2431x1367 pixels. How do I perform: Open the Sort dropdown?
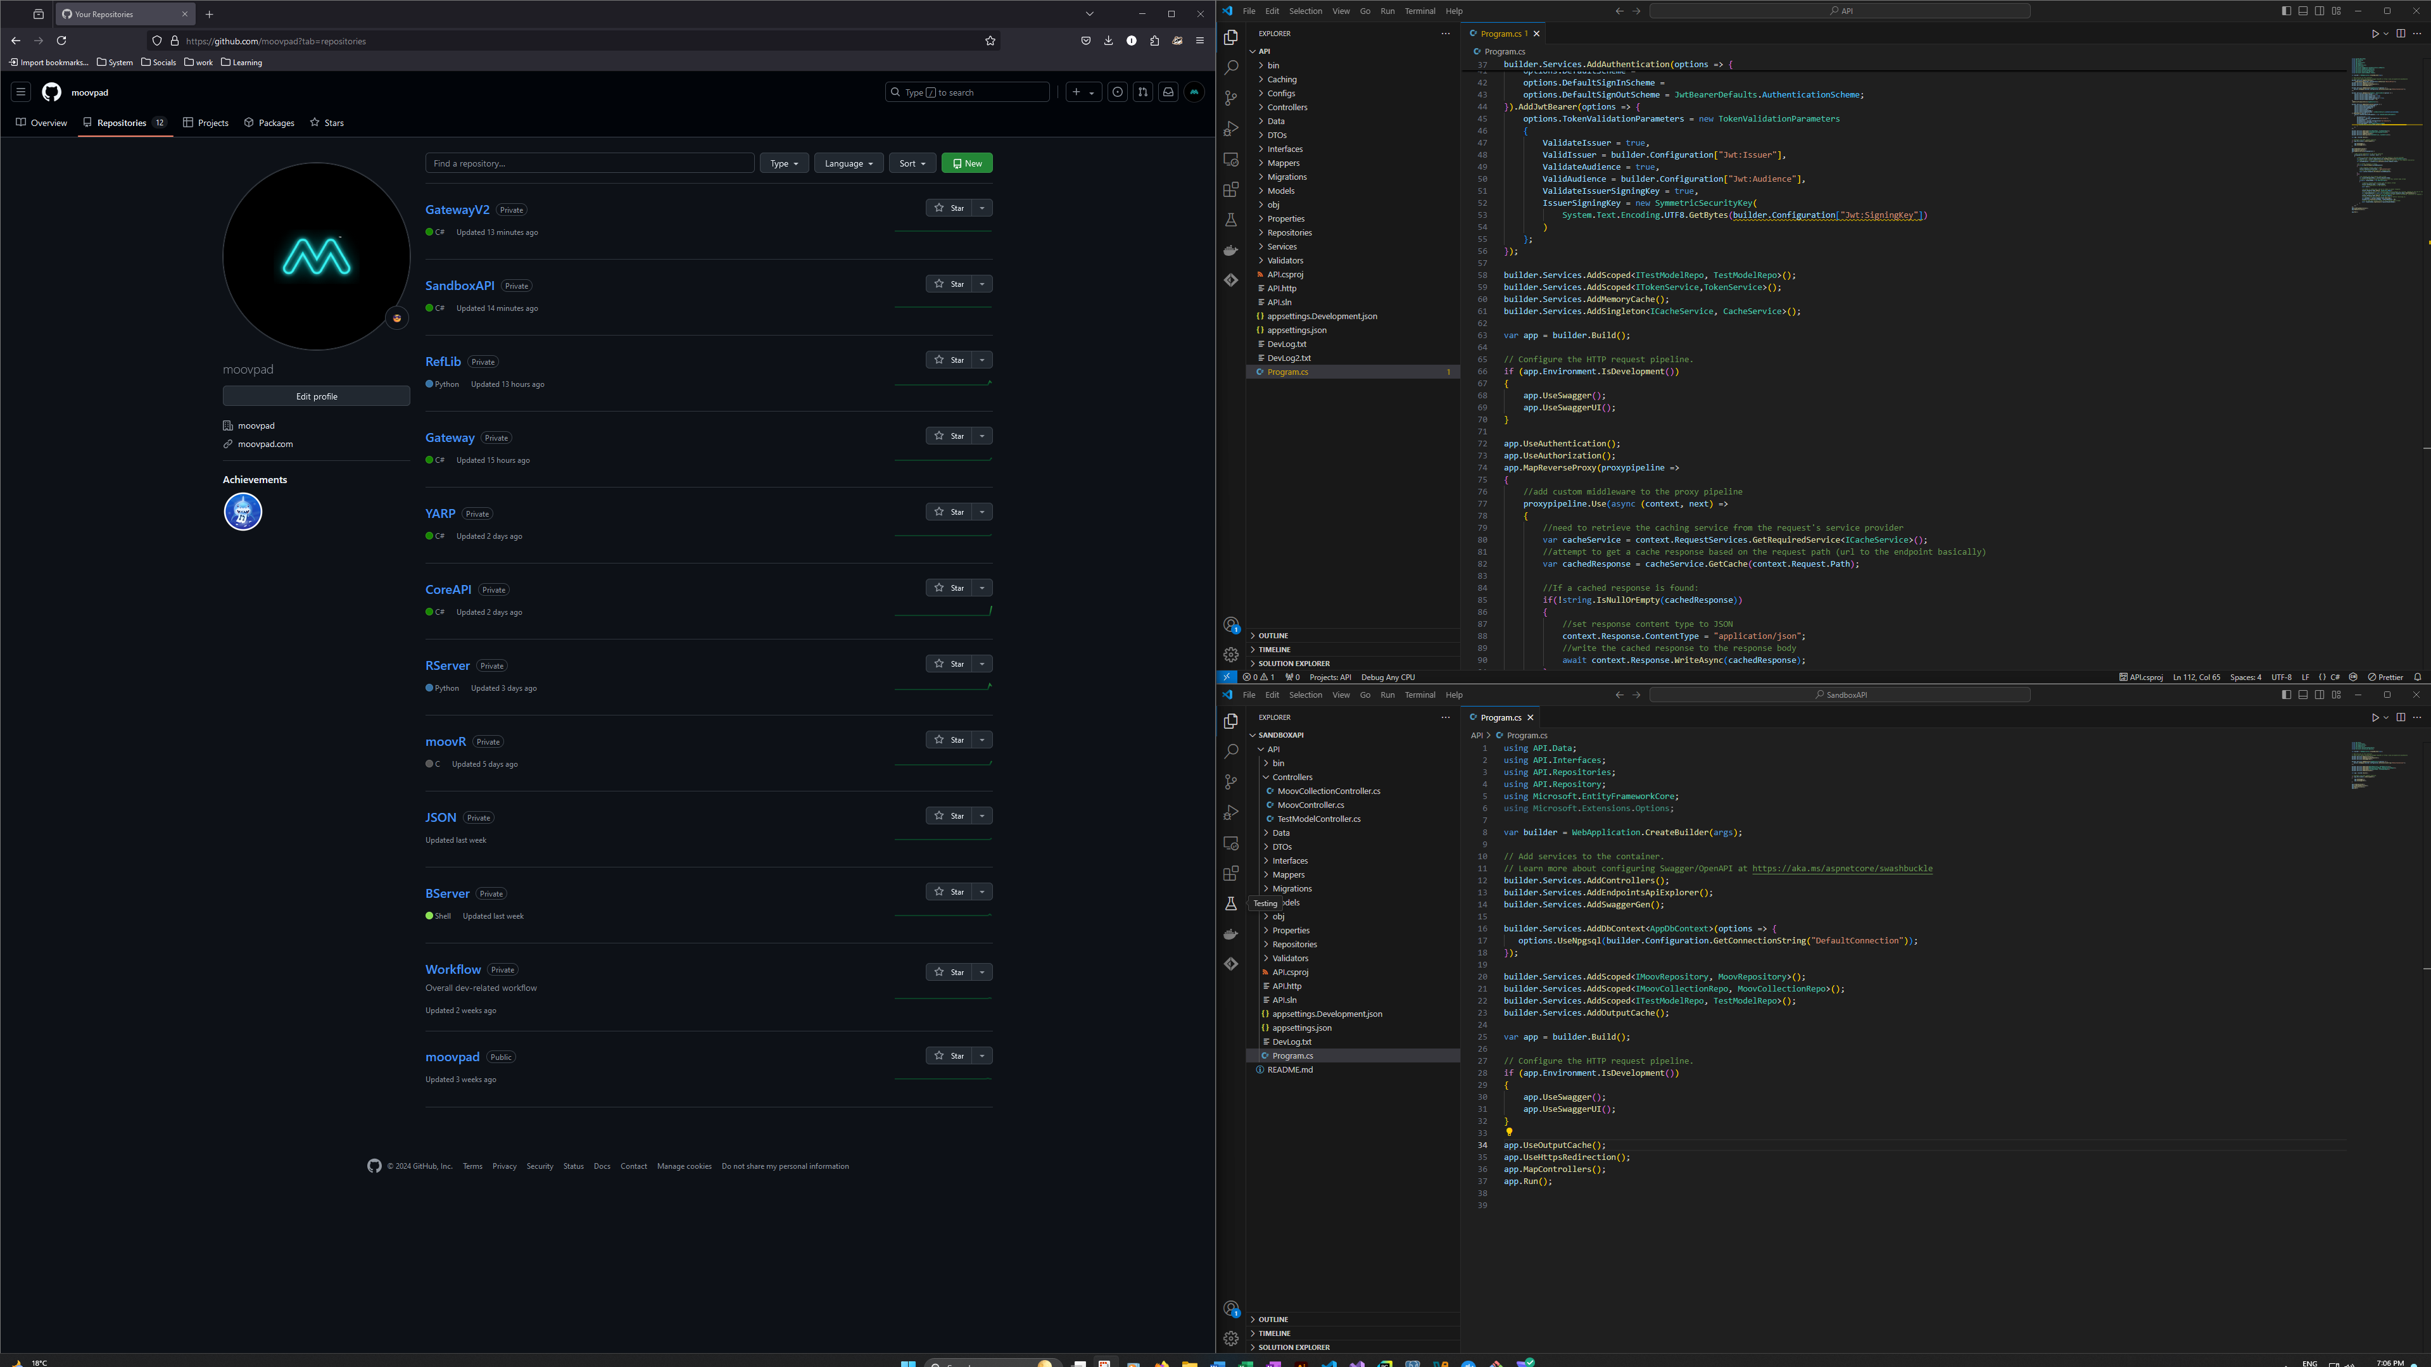click(912, 163)
